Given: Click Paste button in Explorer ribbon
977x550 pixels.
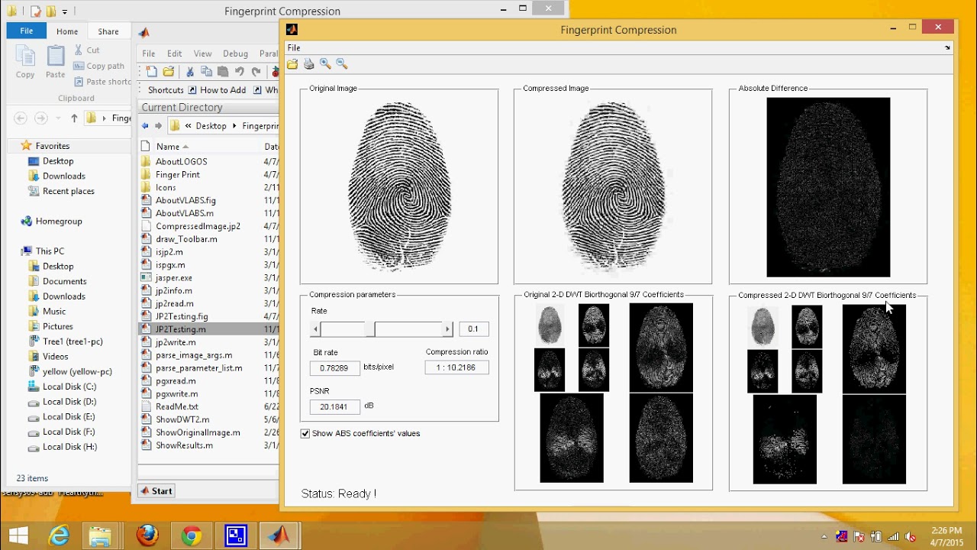Looking at the screenshot, I should [55, 62].
